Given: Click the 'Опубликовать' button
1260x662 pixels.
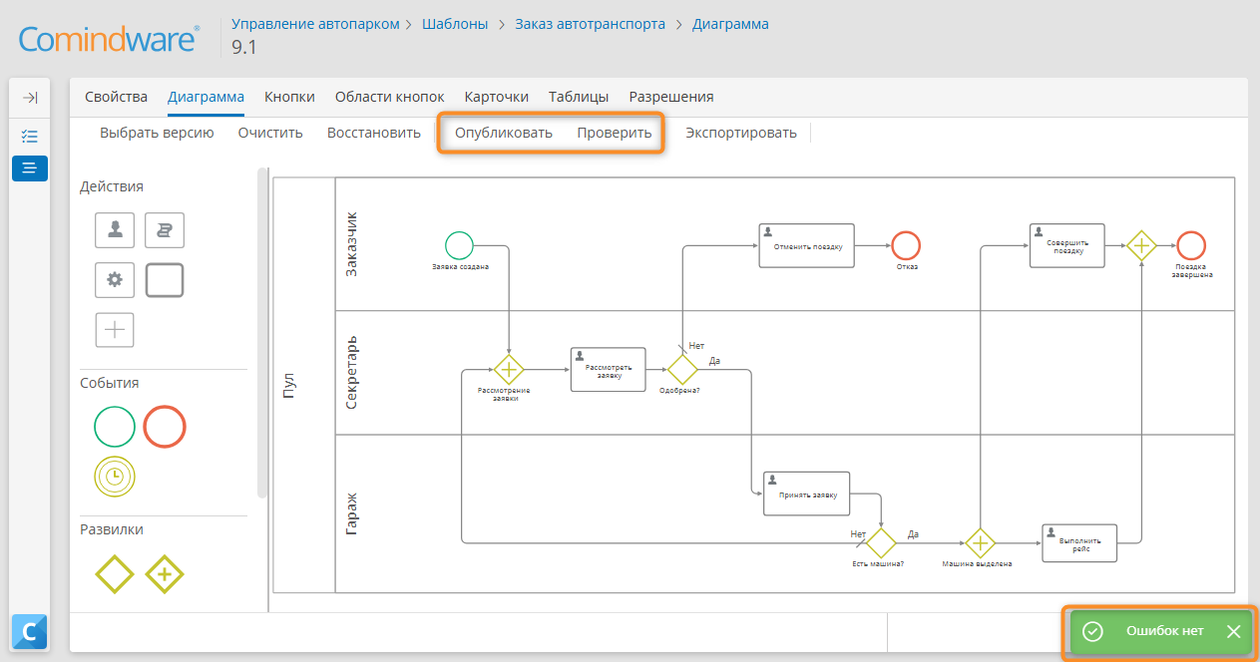Looking at the screenshot, I should tap(504, 133).
